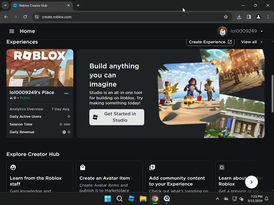Image resolution: width=274 pixels, height=205 pixels.
Task: Toggle the Chrome side panel icon
Action: [249, 17]
